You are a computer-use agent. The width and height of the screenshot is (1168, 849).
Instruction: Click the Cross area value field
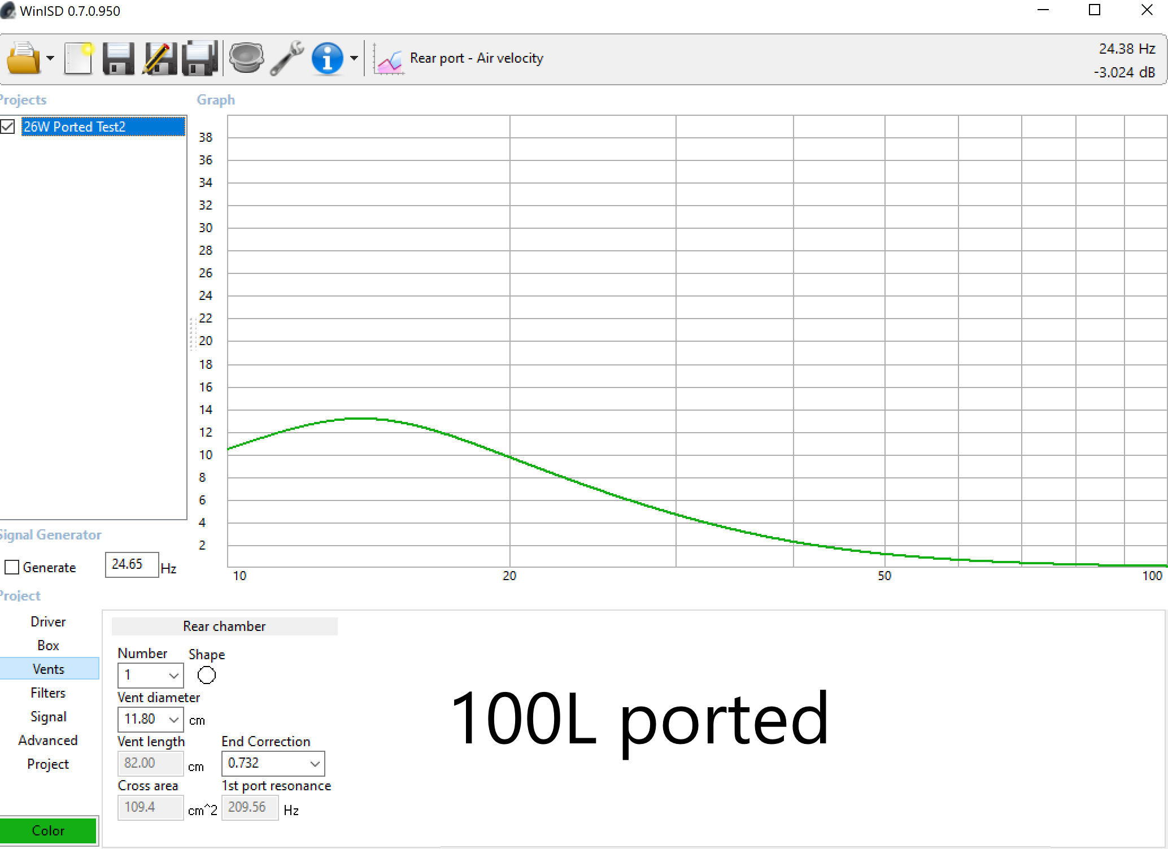pos(150,807)
